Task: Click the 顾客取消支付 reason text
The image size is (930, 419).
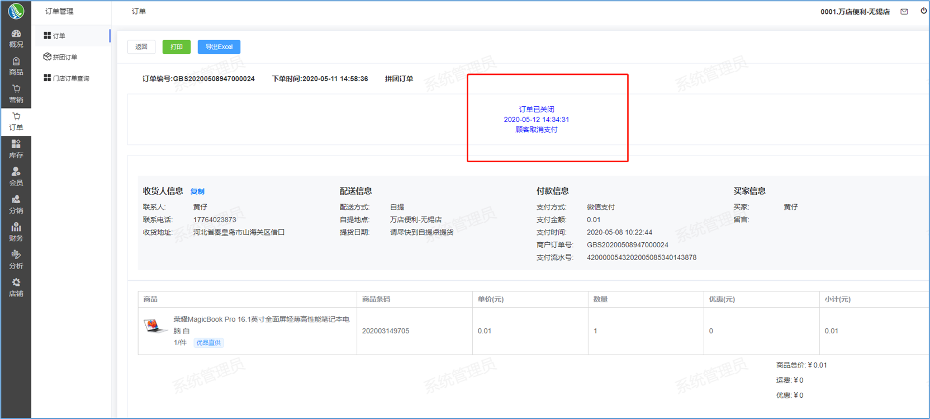Action: (537, 130)
